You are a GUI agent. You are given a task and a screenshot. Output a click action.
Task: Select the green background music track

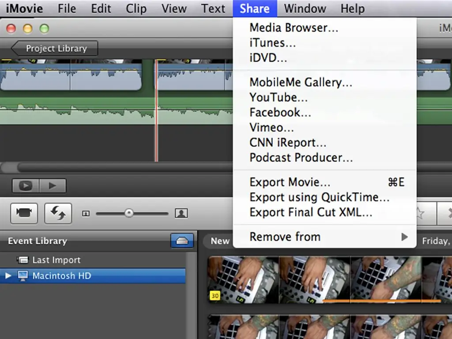pyautogui.click(x=116, y=111)
